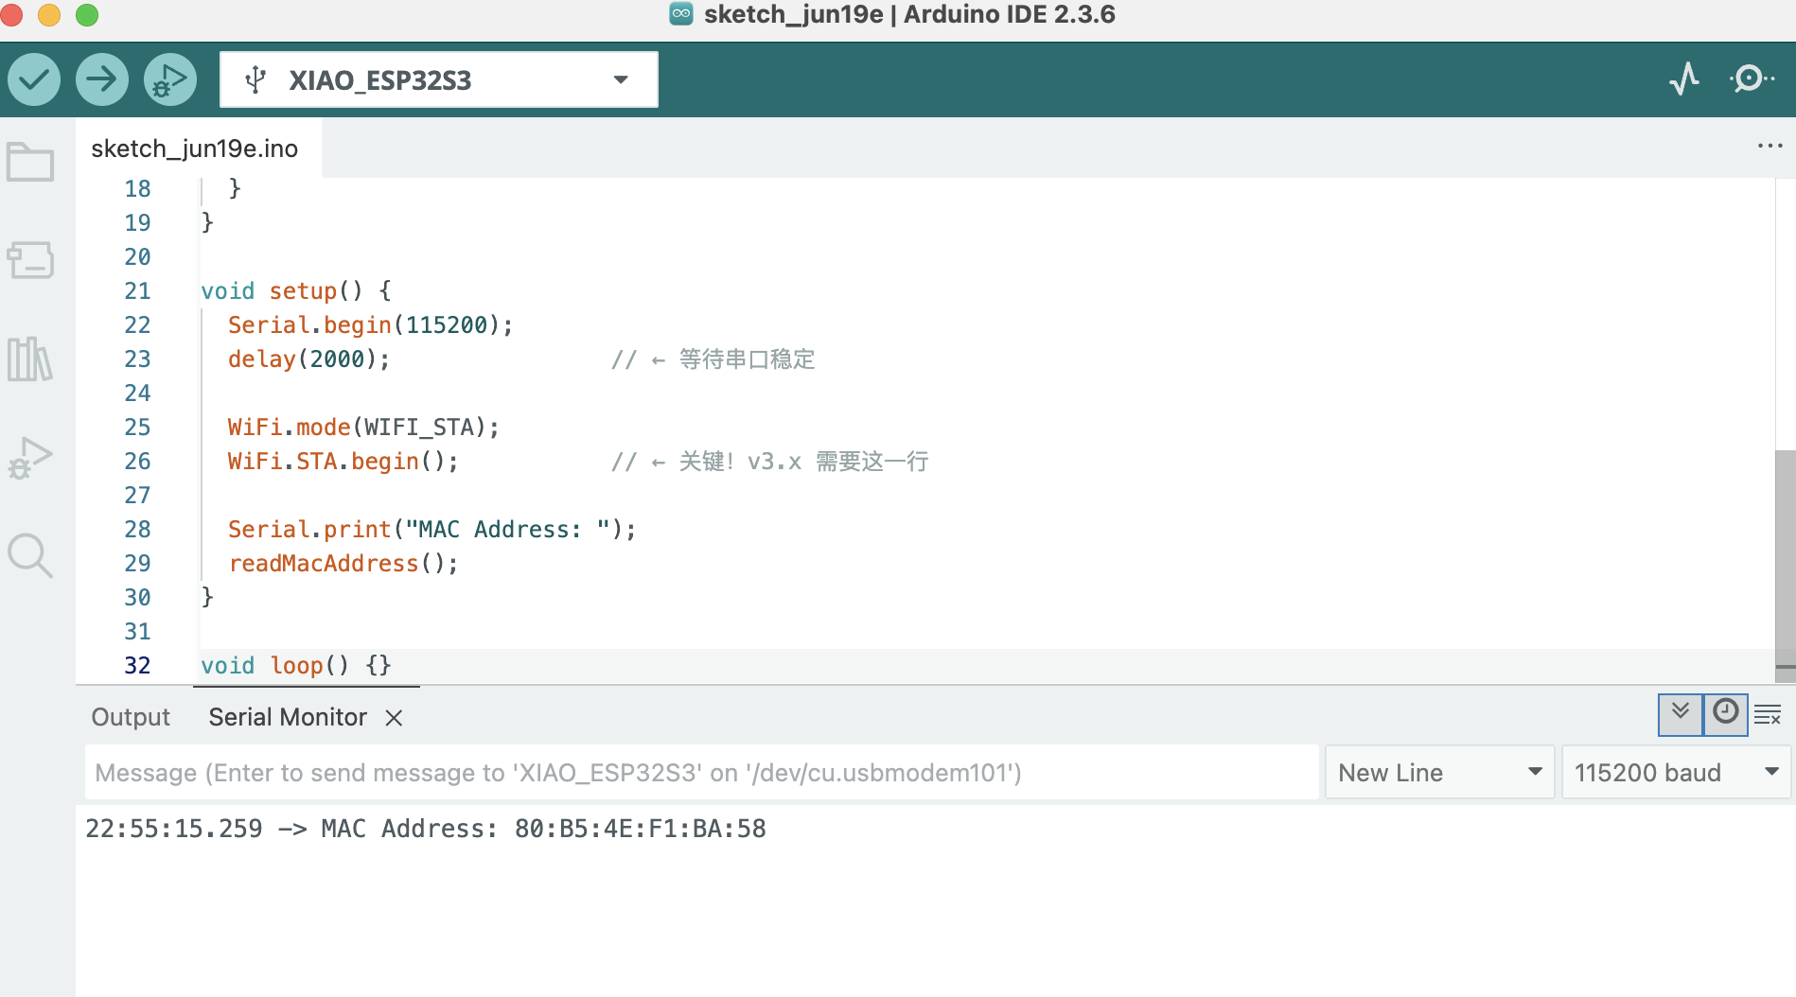Click the WiFi.STA.begin() code line
Screen dimensions: 1796x997
343,461
